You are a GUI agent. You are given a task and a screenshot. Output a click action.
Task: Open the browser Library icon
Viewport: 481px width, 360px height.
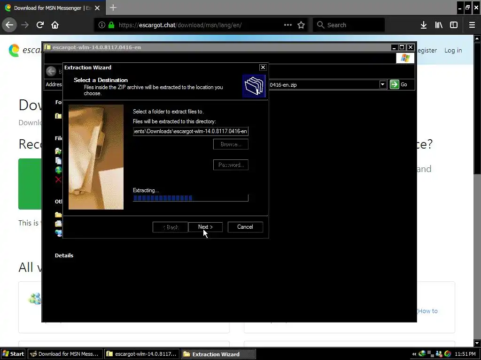coord(439,25)
